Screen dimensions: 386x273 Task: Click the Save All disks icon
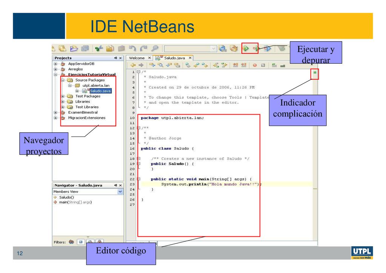tap(85, 48)
